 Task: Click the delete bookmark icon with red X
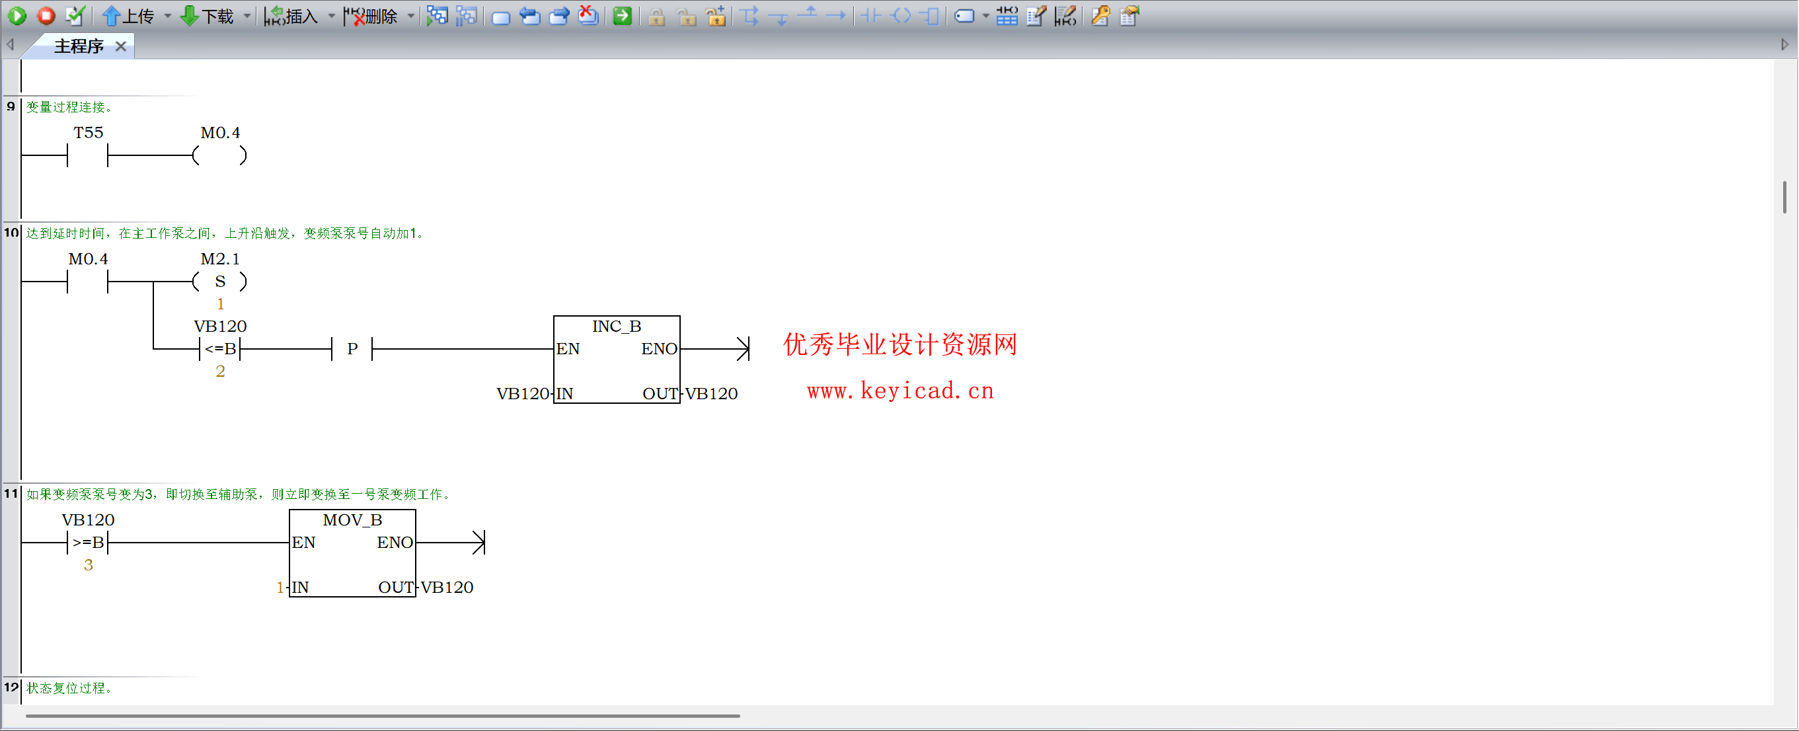pyautogui.click(x=588, y=15)
